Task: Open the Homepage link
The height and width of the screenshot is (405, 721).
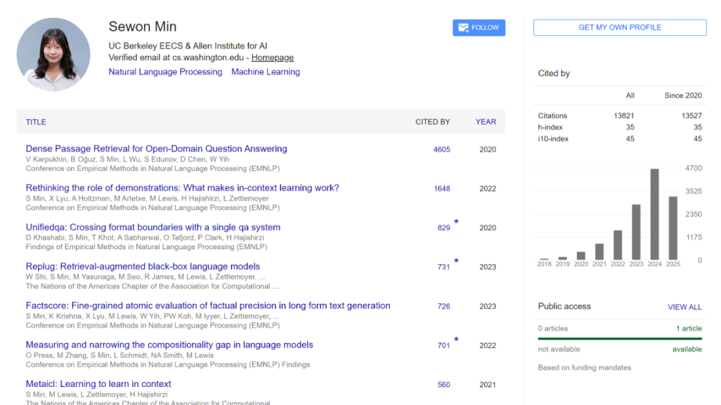Action: click(x=272, y=57)
